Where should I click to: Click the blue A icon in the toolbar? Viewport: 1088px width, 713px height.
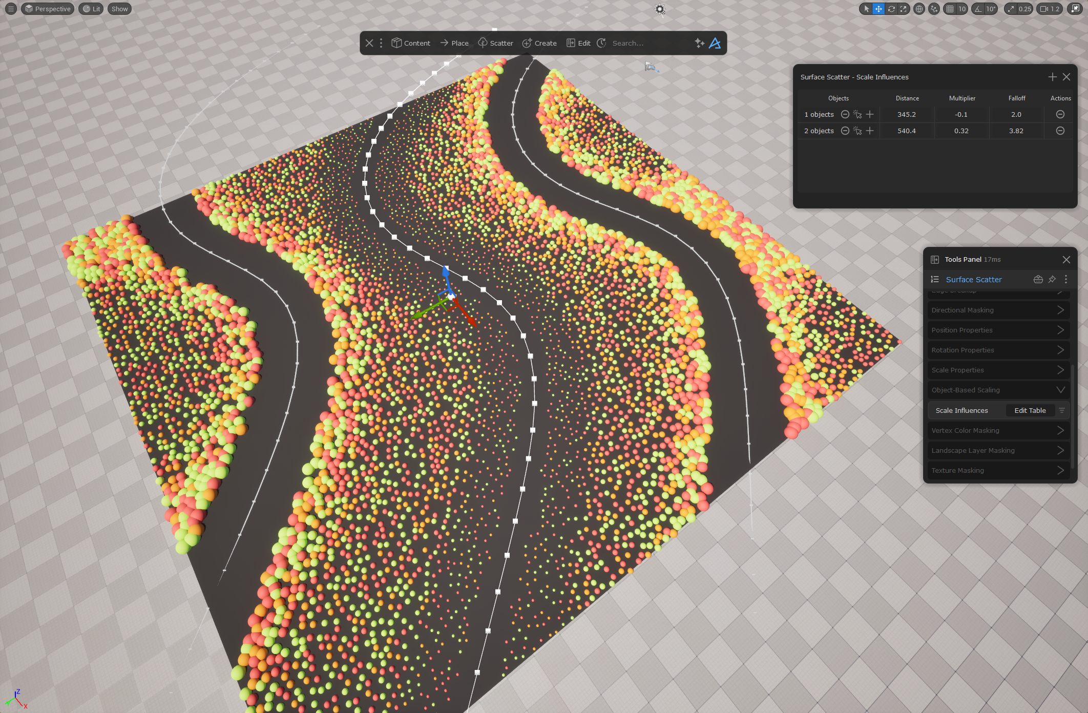pos(715,43)
